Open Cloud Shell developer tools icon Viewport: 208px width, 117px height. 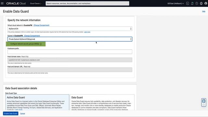[x=188, y=4]
